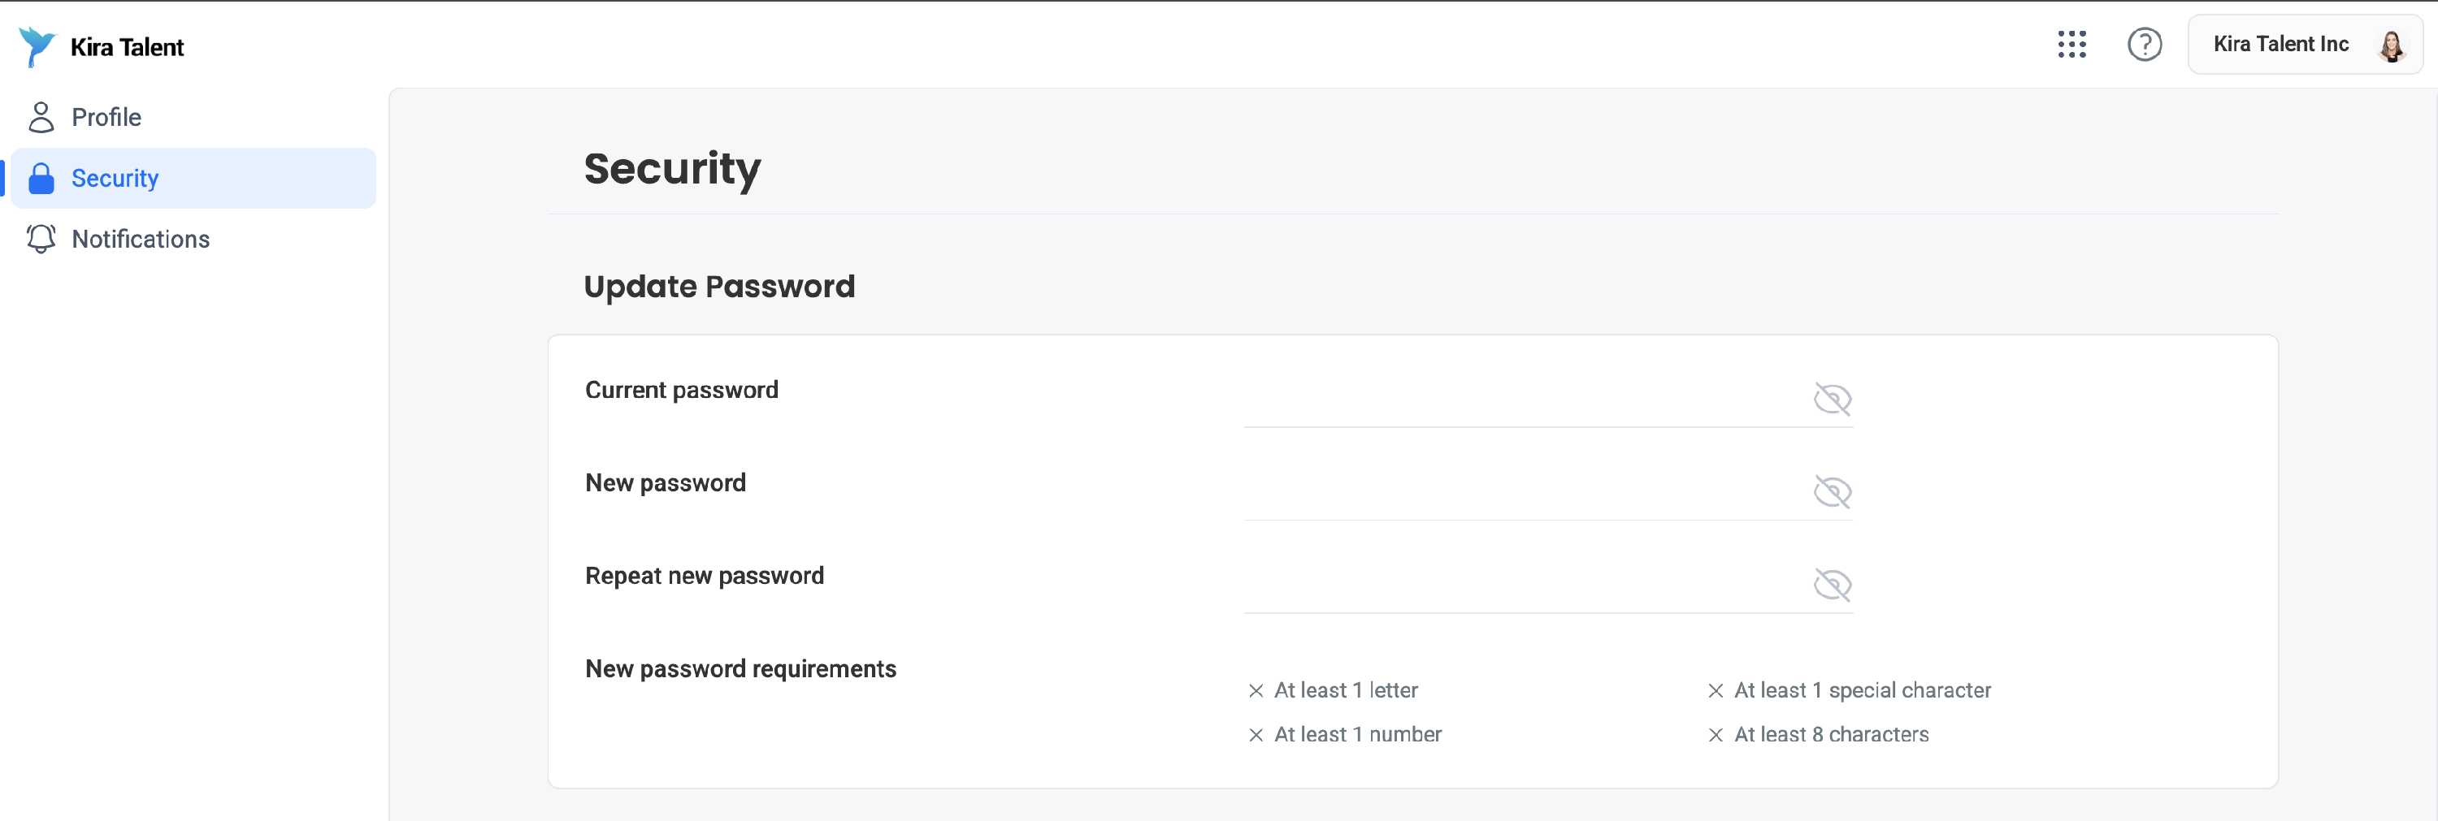2438x821 pixels.
Task: Click the user avatar photo
Action: click(2391, 45)
